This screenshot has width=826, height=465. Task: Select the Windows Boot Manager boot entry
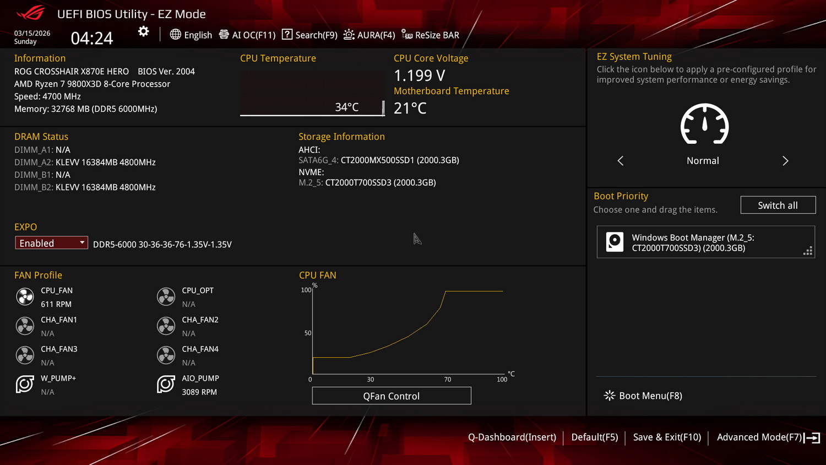[705, 242]
